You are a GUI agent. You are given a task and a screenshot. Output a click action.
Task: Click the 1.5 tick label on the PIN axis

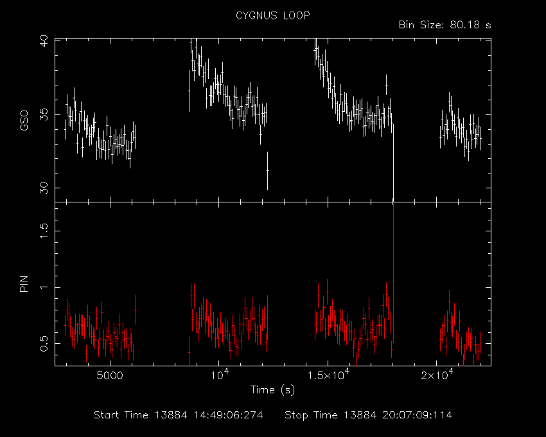coord(44,231)
